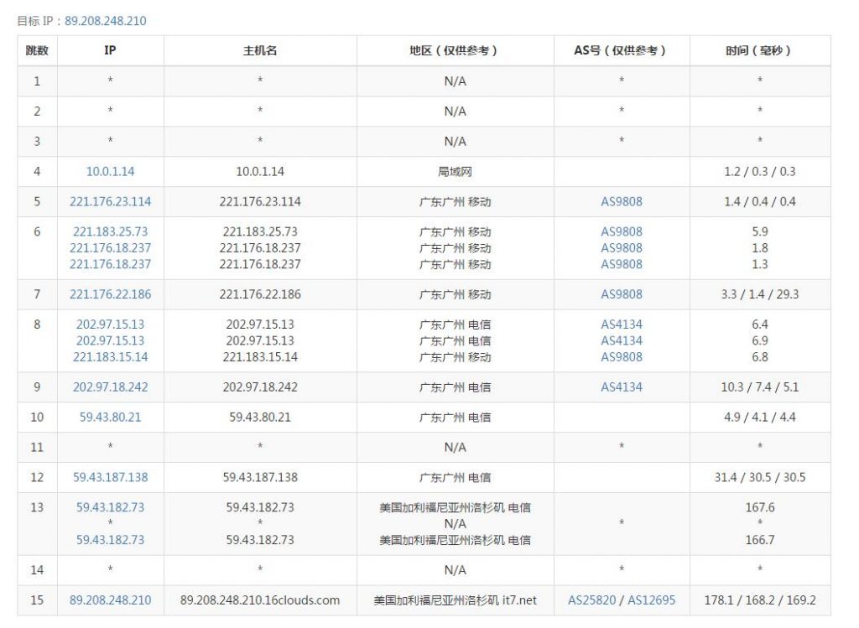Screen dimensions: 859x628
Task: Open AS9808 link in hop 7 row
Action: tap(622, 294)
